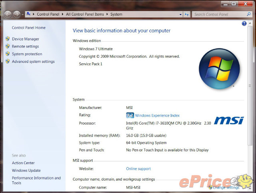Open help with the blue question mark icon
This screenshot has height=193, width=256.
point(244,24)
